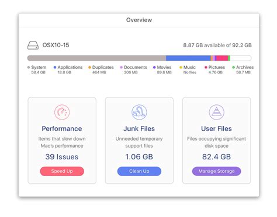Click the Clean Up button
Screen dimensions: 277x217
click(139, 171)
